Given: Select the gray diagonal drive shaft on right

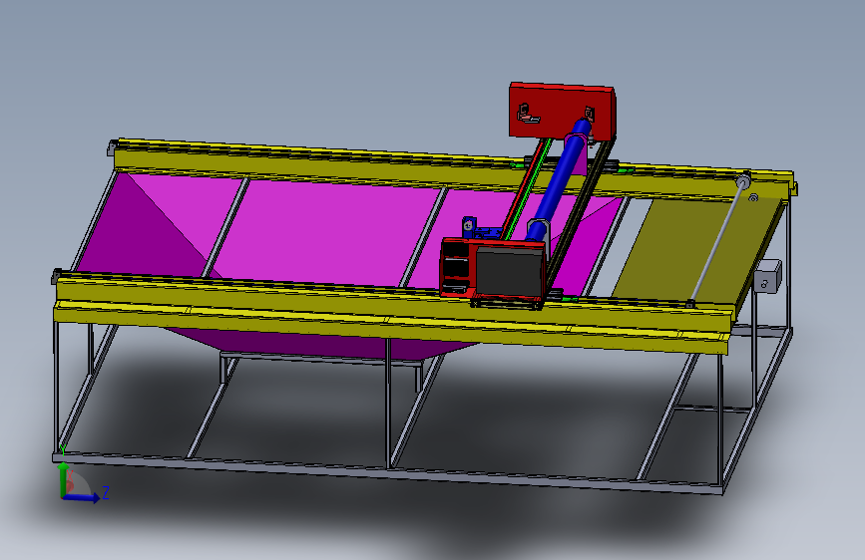Looking at the screenshot, I should point(717,241).
